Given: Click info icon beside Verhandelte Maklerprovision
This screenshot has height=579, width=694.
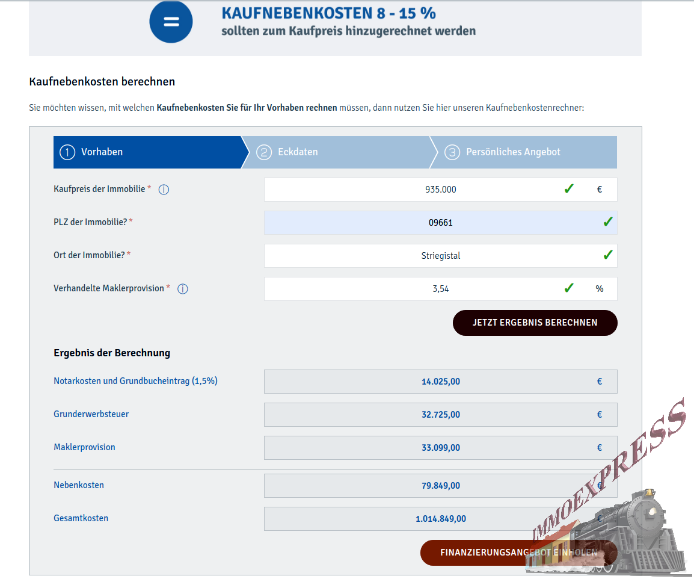Looking at the screenshot, I should 183,289.
